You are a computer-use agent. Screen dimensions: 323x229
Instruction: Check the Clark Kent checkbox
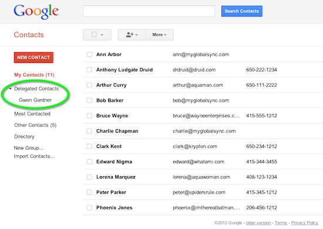coord(89,146)
